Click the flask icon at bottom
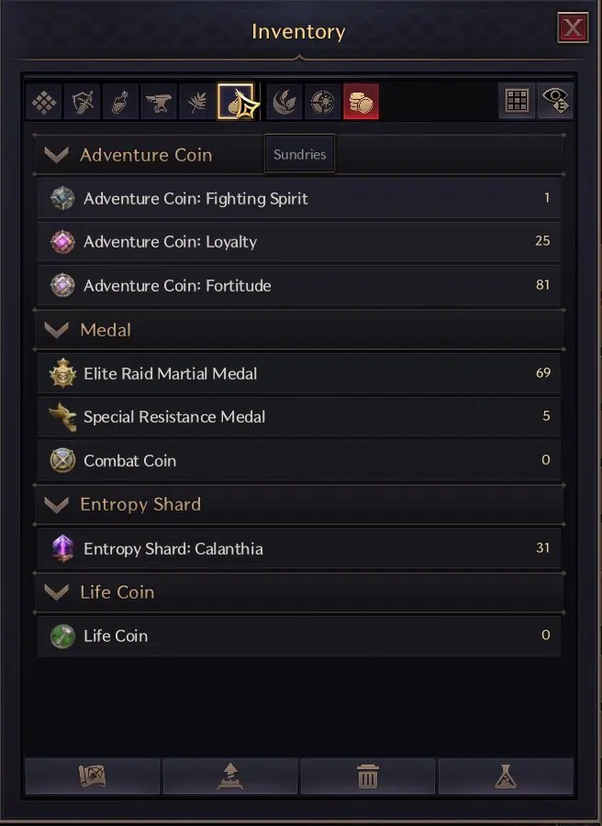Image resolution: width=602 pixels, height=826 pixels. (506, 776)
